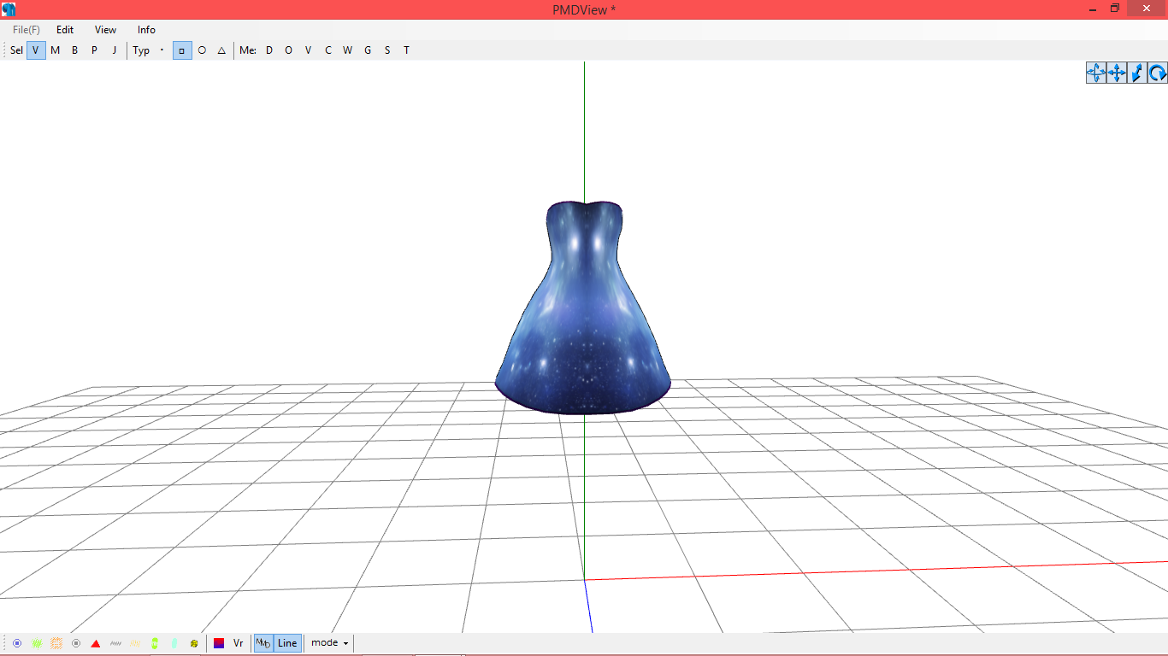Image resolution: width=1168 pixels, height=656 pixels.
Task: Click the second pan arrows icon
Action: (1117, 73)
